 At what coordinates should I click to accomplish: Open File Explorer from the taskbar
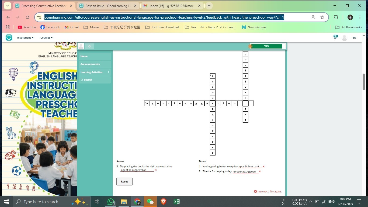click(124, 202)
